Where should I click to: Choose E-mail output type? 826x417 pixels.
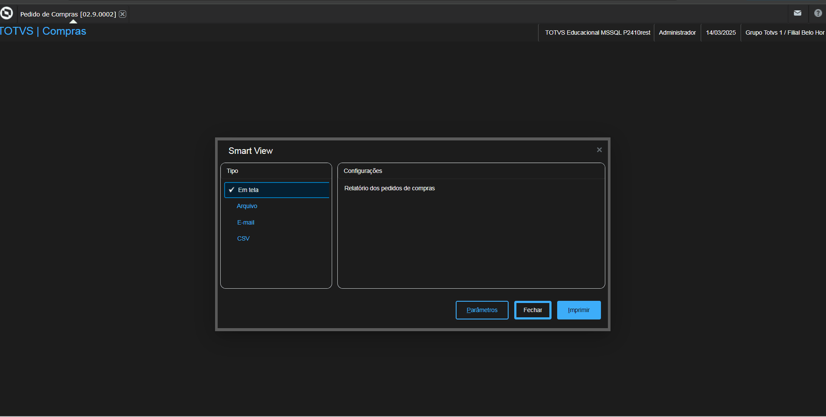coord(245,222)
